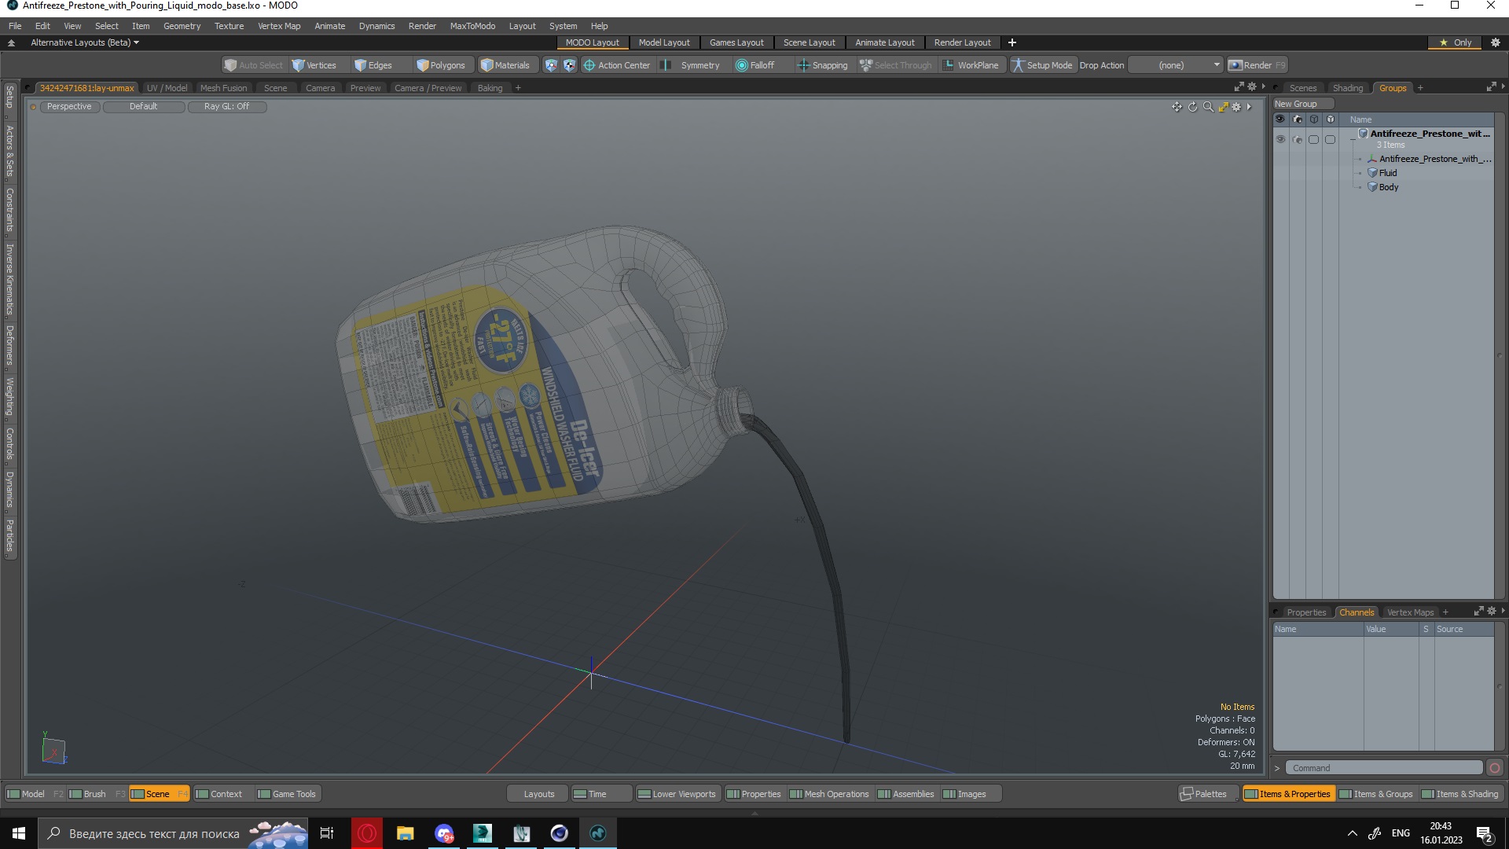Viewport: 1509px width, 849px height.
Task: Click the viewport pan/move icon
Action: (x=1177, y=107)
